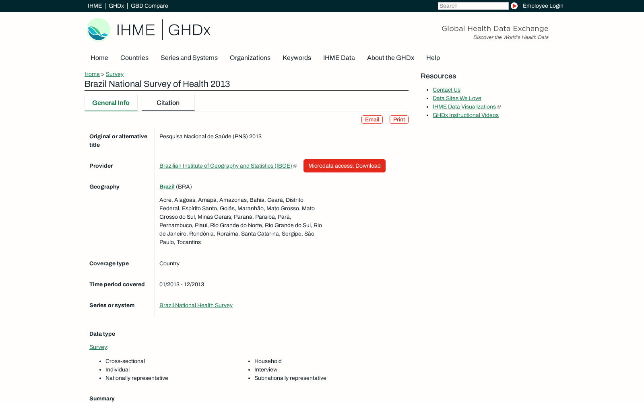Open Contact Us in Resources
644x402 pixels.
click(446, 90)
